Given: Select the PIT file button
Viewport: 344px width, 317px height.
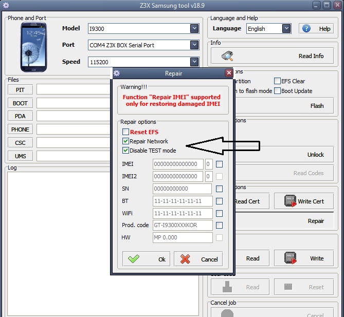Looking at the screenshot, I should coord(20,90).
